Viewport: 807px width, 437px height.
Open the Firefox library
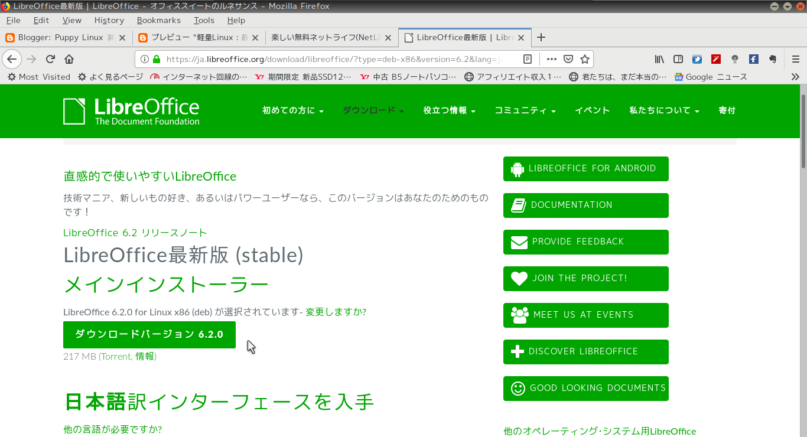point(660,59)
